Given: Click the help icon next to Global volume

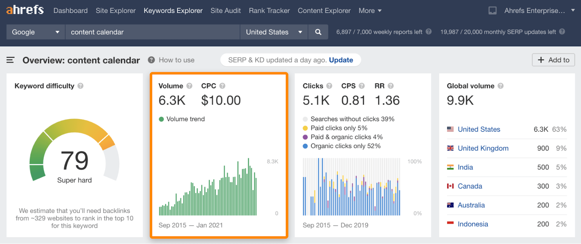Looking at the screenshot, I should [500, 86].
